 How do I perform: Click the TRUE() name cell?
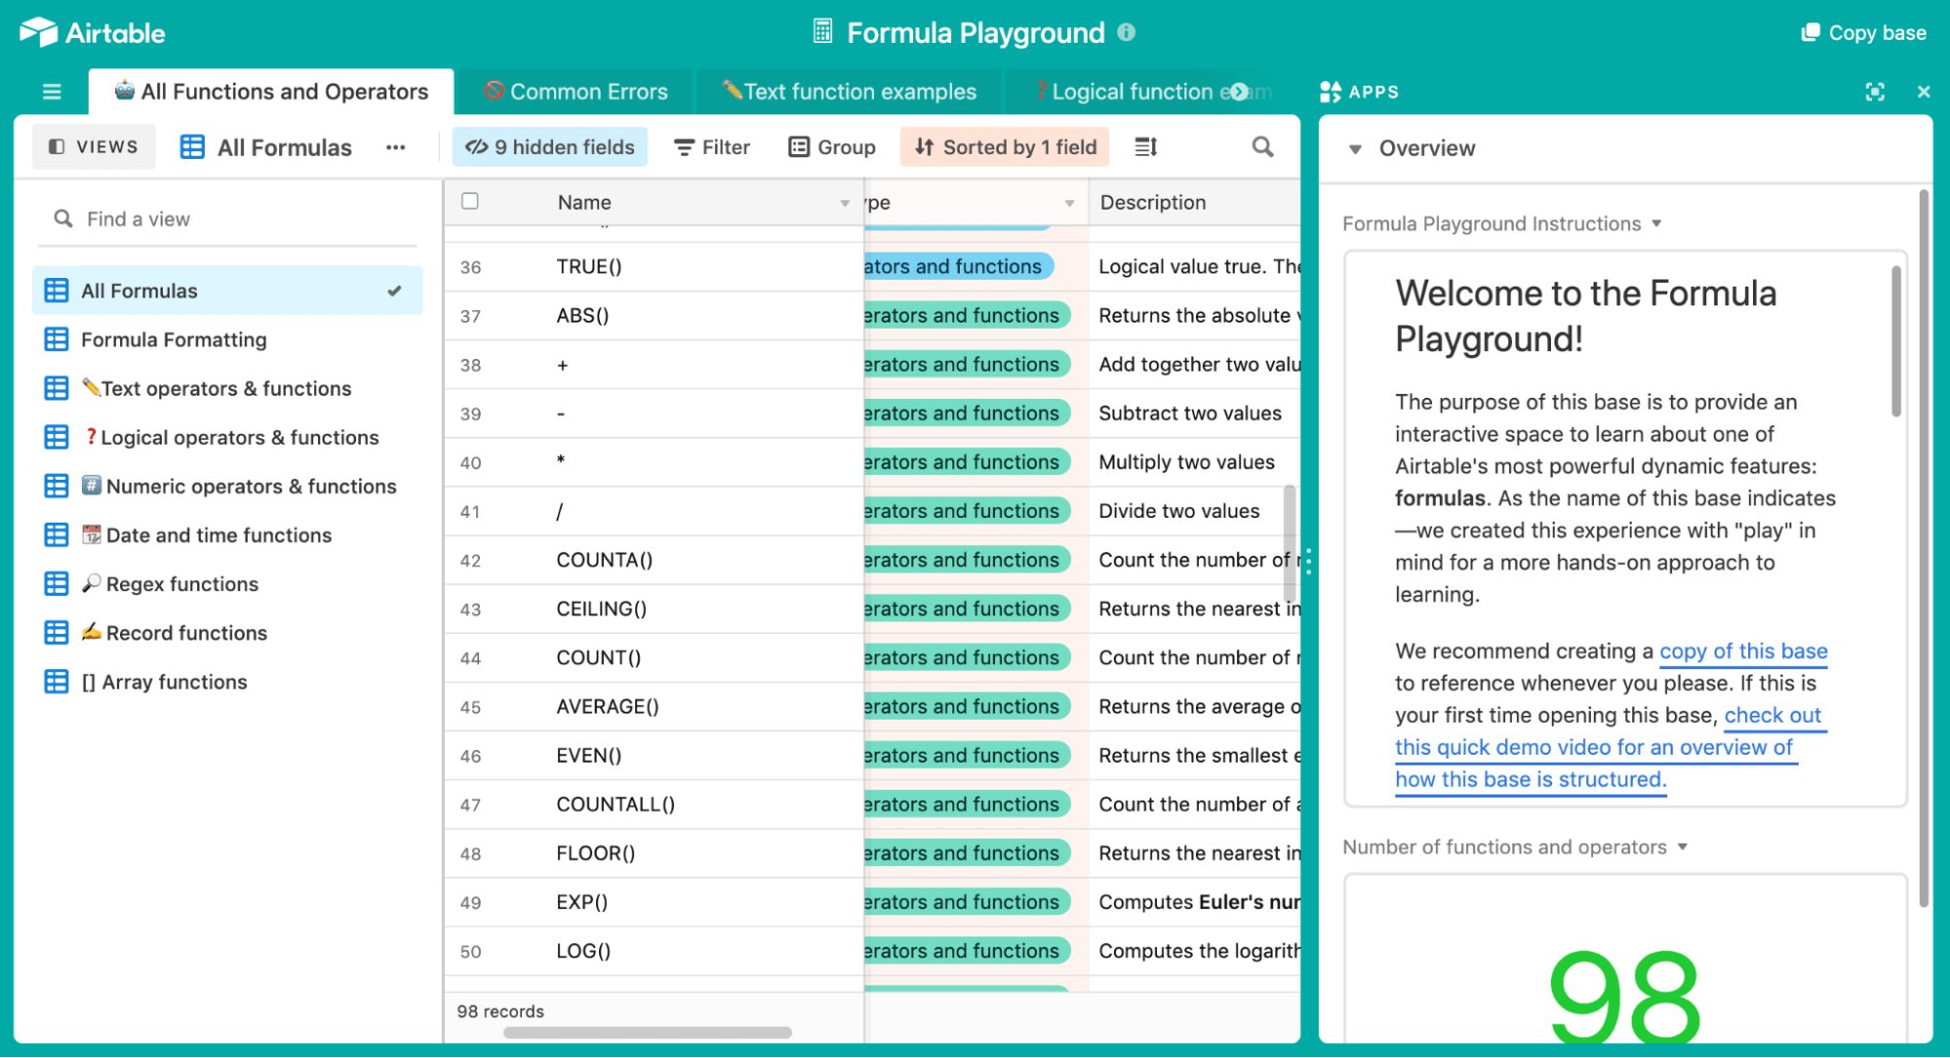point(654,266)
